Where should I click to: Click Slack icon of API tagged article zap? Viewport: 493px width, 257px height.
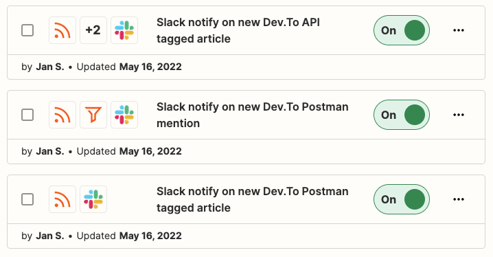[124, 30]
